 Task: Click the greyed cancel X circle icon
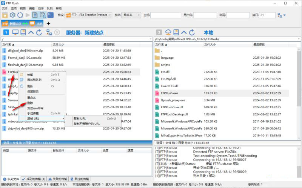tap(57, 32)
